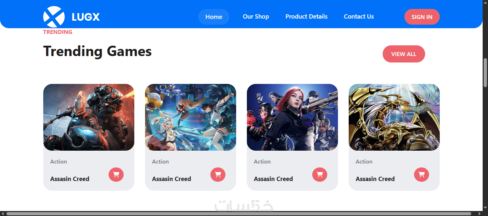
Task: Click the LUGX brand text
Action: click(86, 17)
